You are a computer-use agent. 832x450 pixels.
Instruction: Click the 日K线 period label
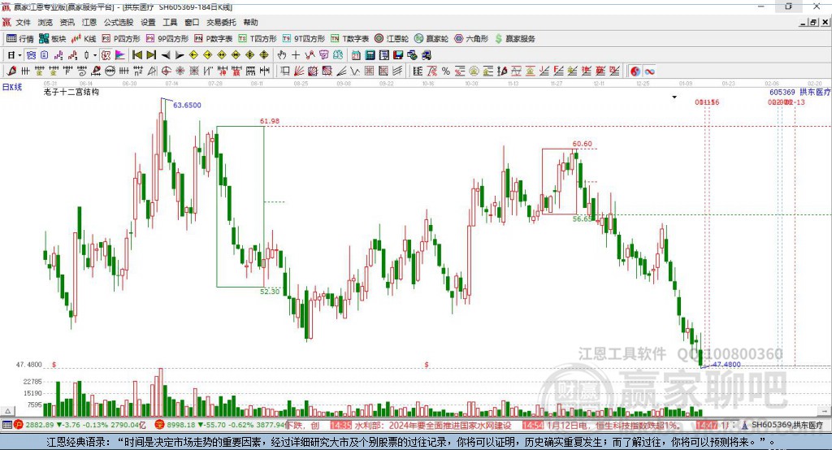[x=12, y=87]
